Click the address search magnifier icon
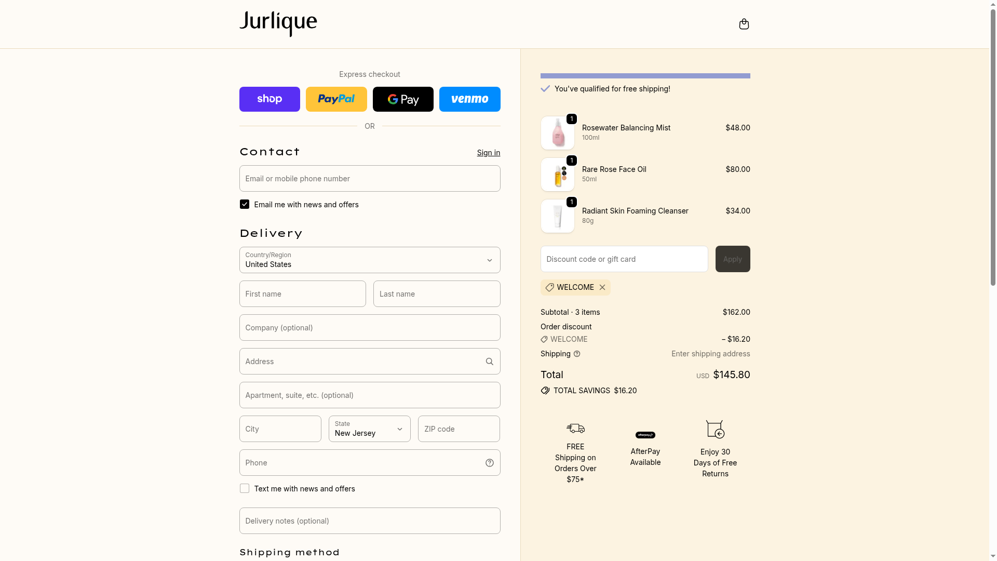The width and height of the screenshot is (997, 561). pos(489,362)
